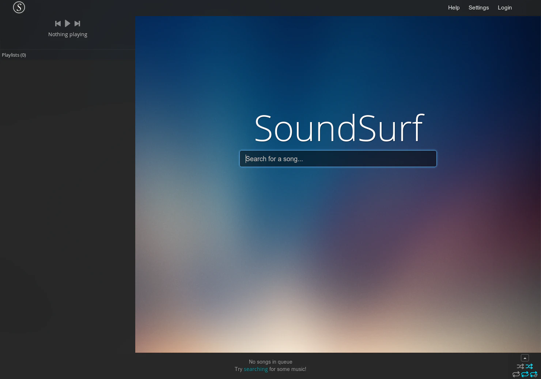Click the SoundSurf S logo icon
This screenshot has height=379, width=541.
point(19,7)
